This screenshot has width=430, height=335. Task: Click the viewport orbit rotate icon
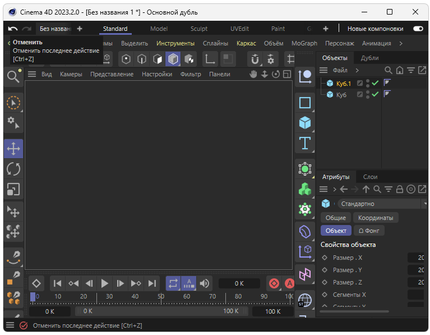[276, 74]
